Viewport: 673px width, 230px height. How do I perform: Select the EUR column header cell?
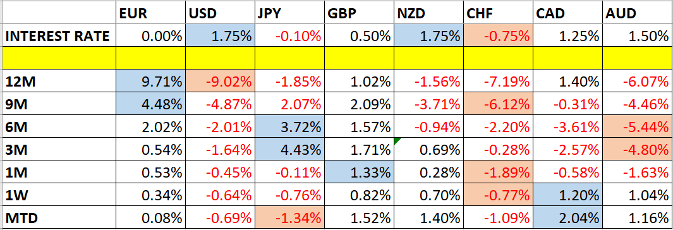150,13
